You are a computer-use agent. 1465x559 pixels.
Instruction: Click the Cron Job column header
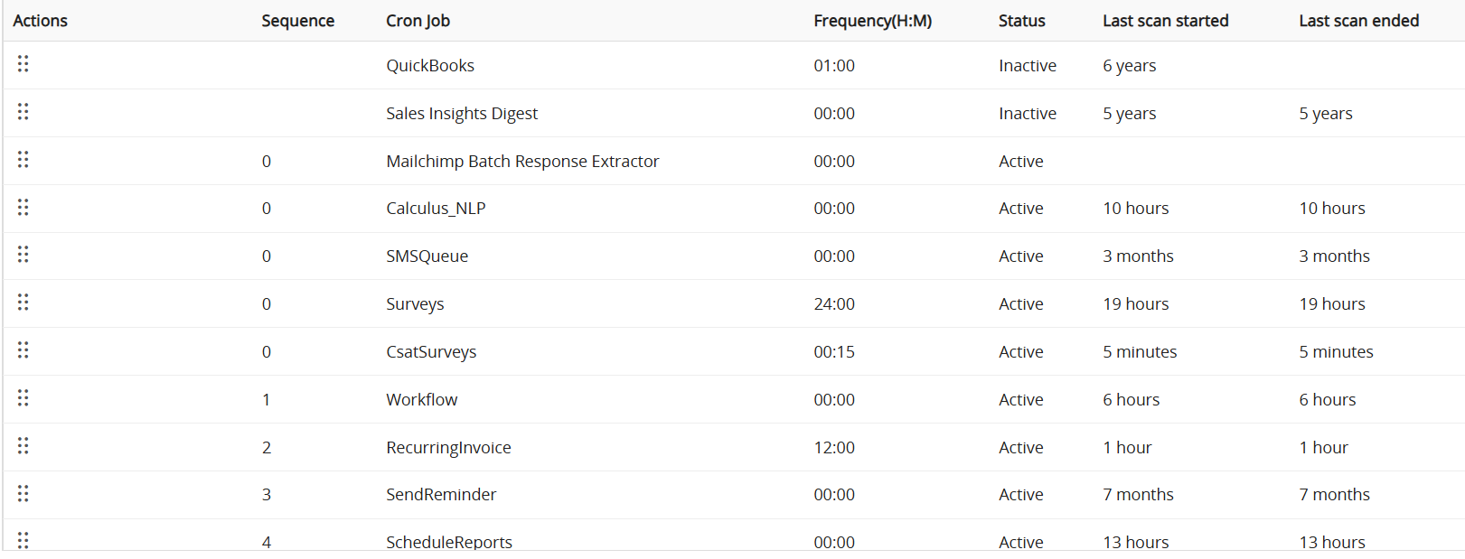tap(418, 21)
